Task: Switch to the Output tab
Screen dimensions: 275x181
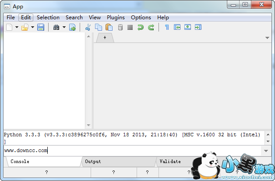Action: (119, 162)
